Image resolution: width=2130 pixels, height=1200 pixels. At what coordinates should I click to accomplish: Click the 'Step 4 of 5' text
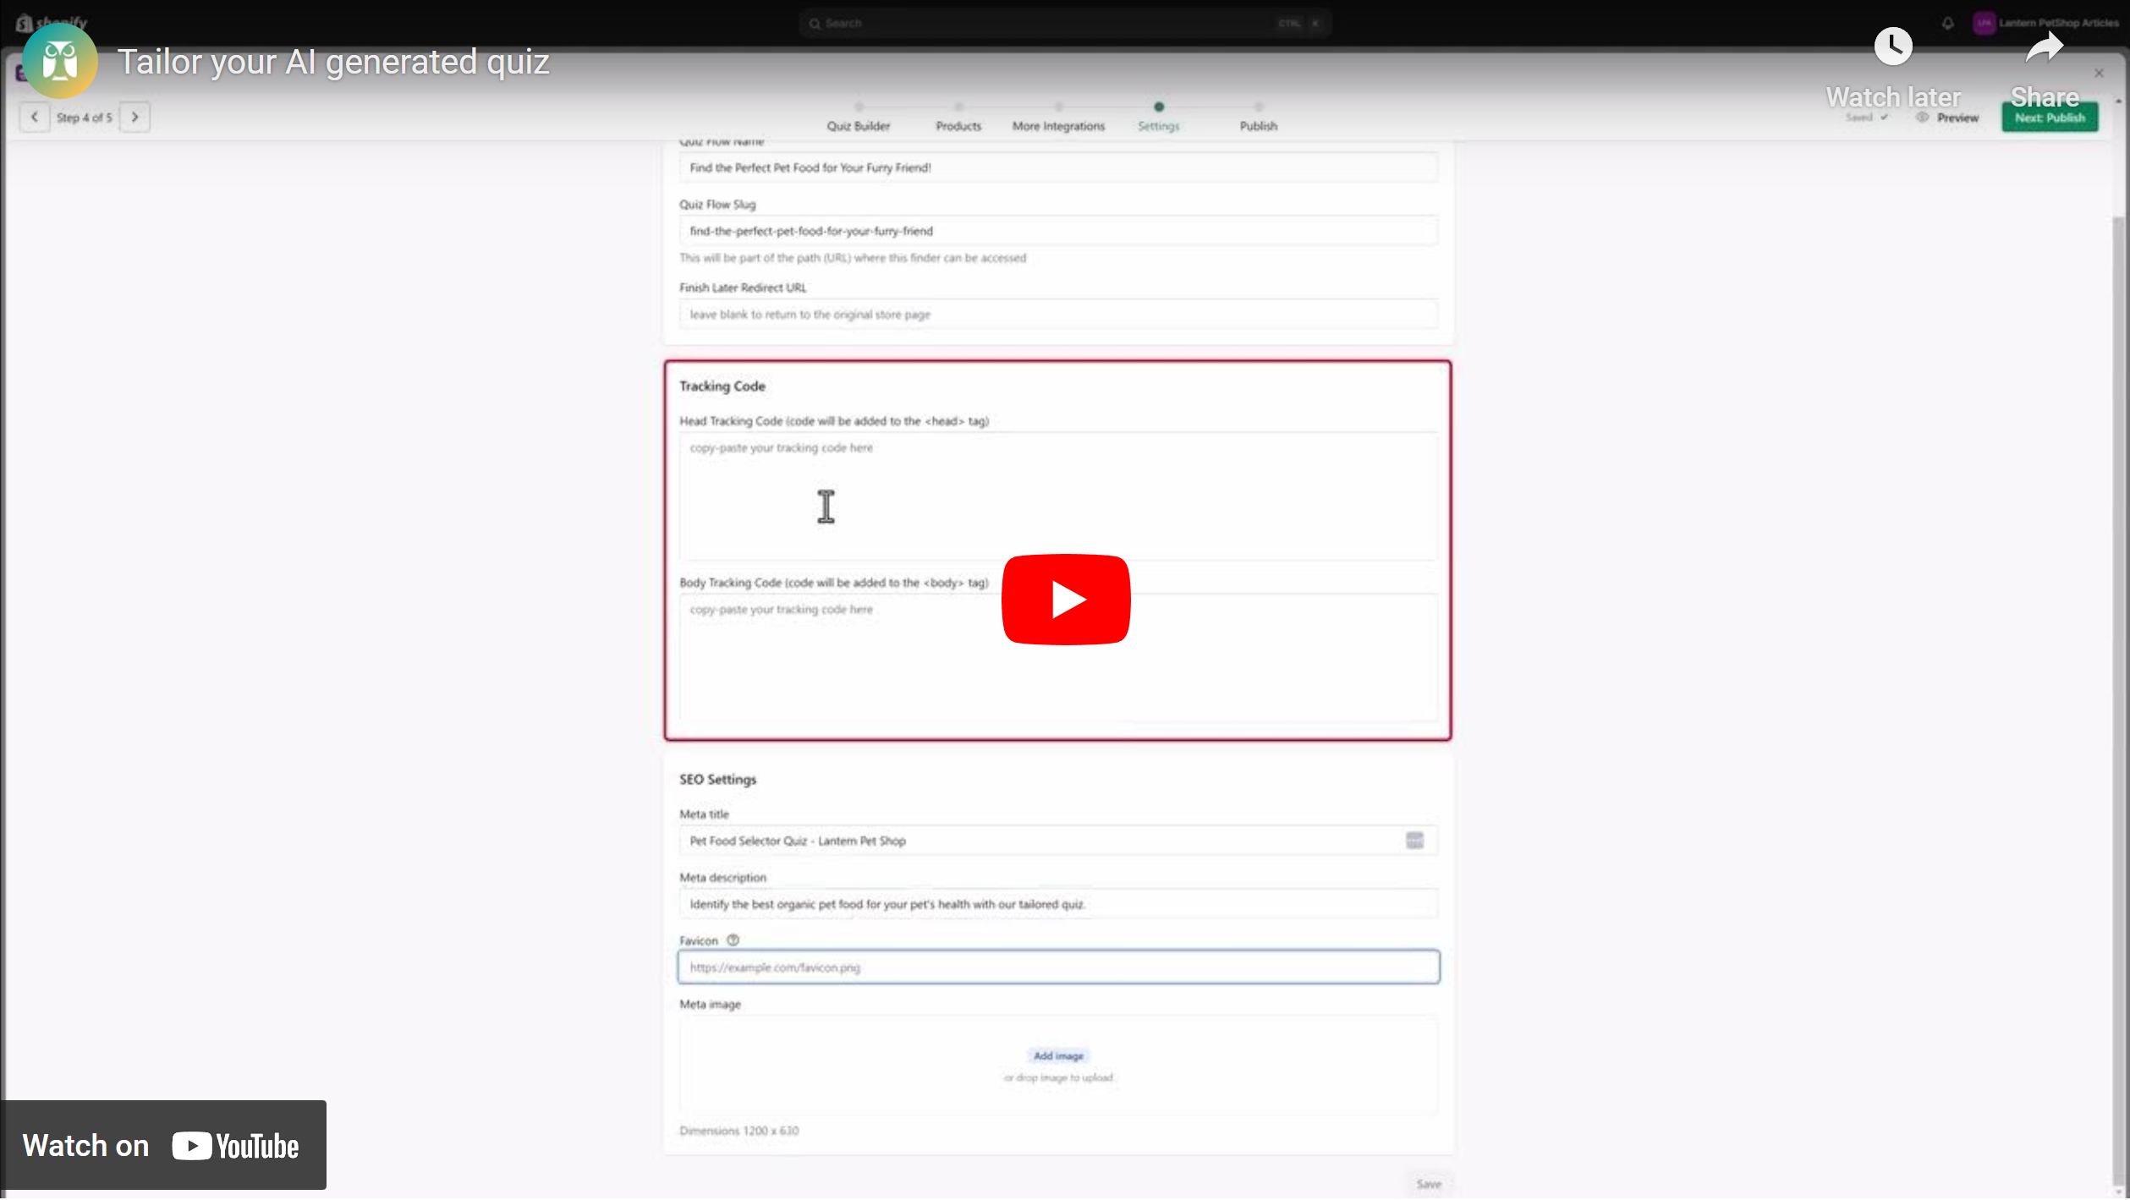pyautogui.click(x=84, y=118)
